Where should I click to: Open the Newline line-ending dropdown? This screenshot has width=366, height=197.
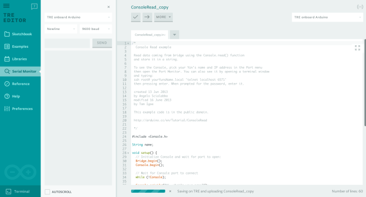61,29
